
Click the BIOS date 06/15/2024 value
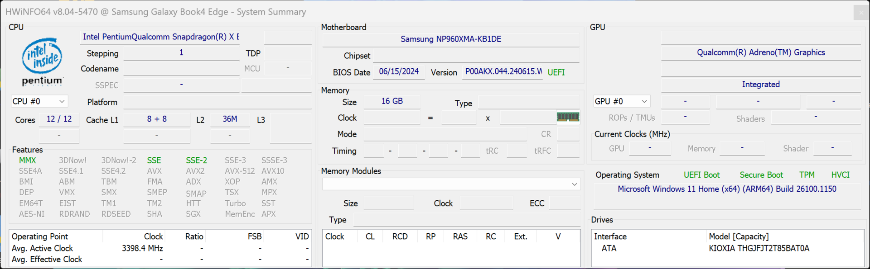tap(399, 72)
